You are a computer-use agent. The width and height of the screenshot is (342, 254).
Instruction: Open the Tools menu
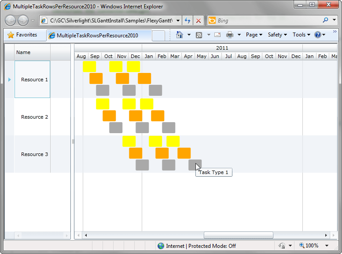click(301, 35)
